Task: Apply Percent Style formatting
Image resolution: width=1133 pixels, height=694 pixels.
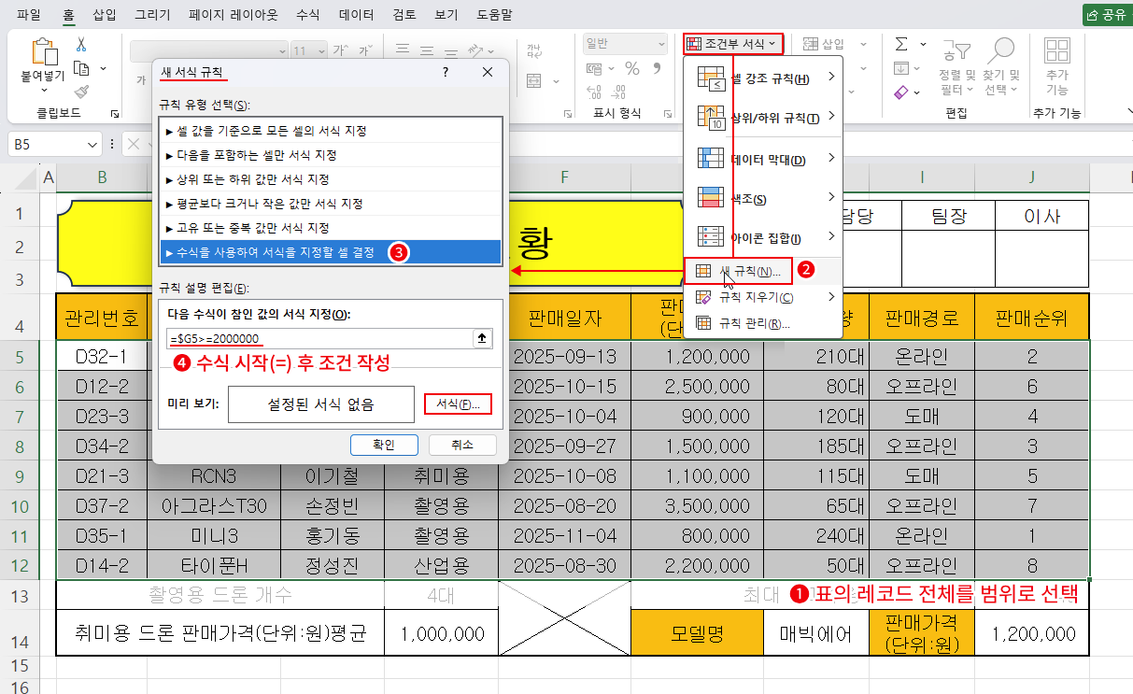Action: click(x=632, y=68)
